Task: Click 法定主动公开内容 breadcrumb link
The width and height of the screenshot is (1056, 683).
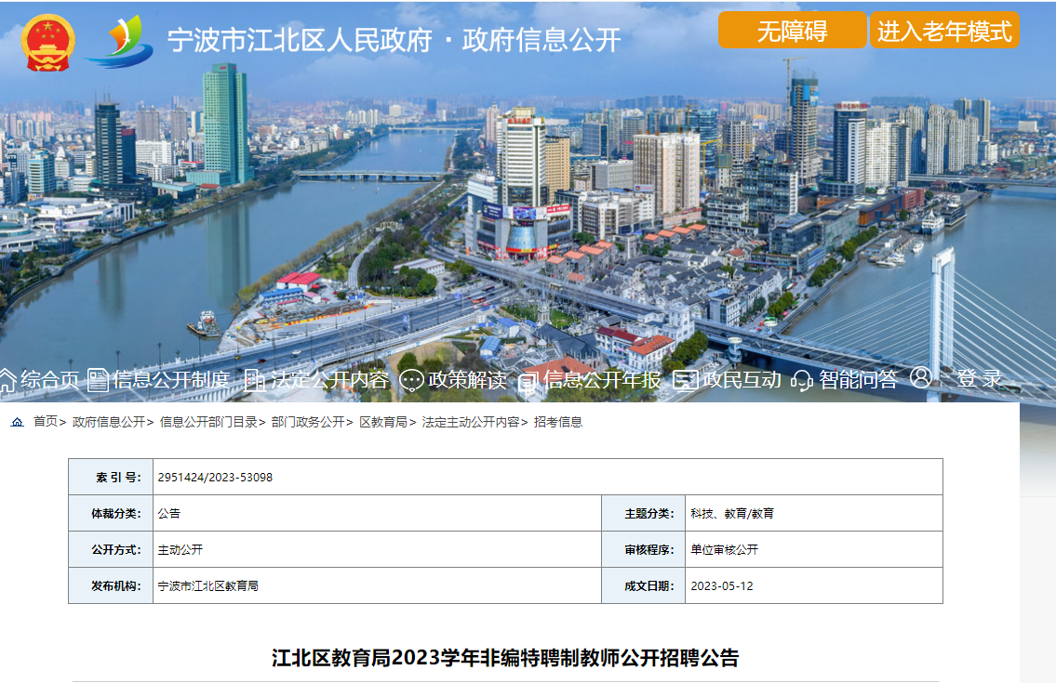Action: point(471,422)
